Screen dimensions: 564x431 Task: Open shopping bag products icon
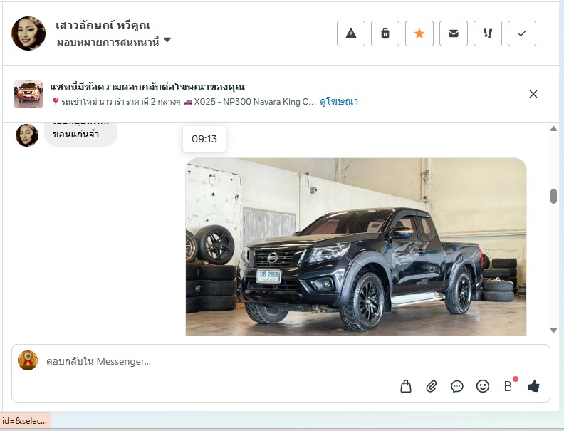point(406,386)
